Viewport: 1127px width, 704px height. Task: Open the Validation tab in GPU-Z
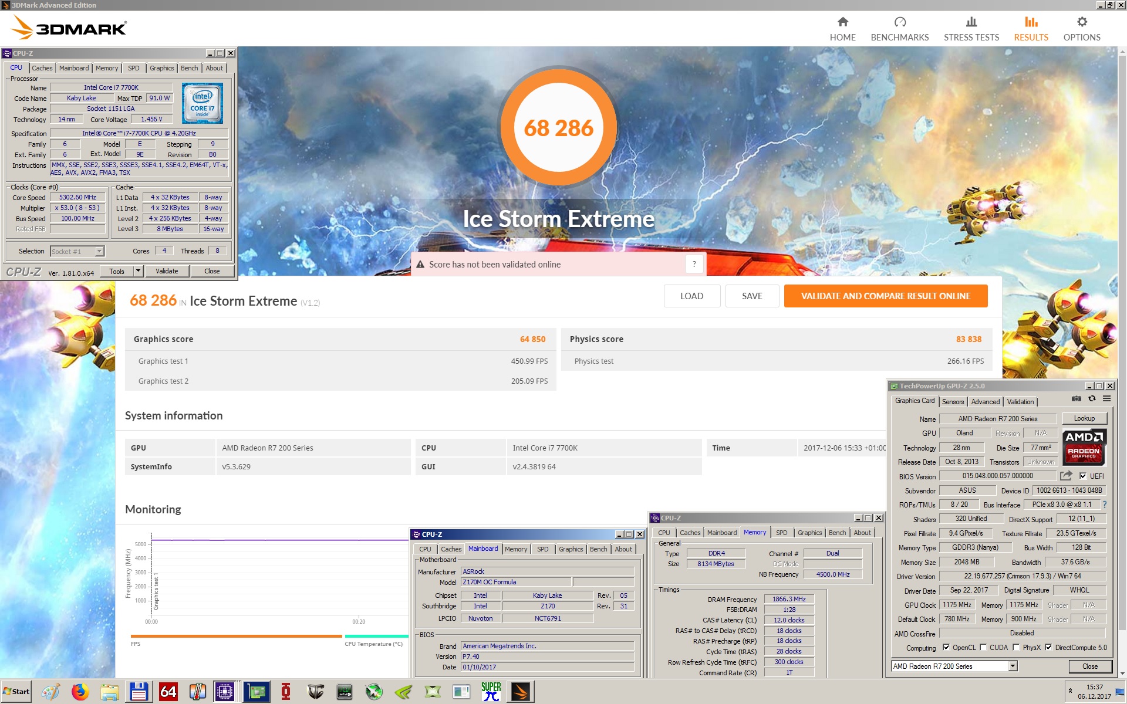pos(1020,402)
